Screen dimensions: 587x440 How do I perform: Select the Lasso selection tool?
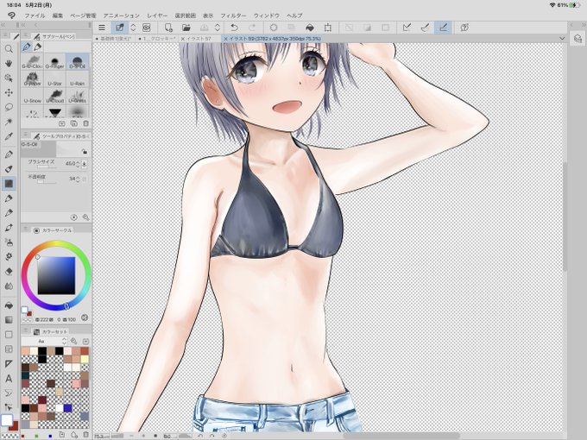tap(9, 107)
